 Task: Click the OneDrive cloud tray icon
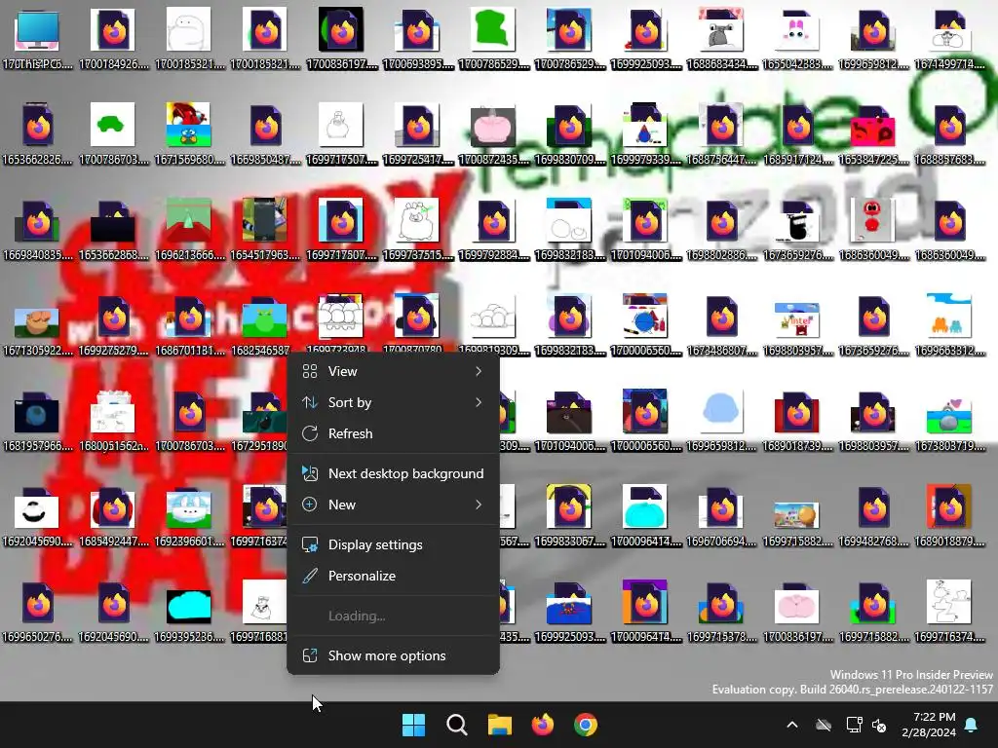pyautogui.click(x=824, y=725)
